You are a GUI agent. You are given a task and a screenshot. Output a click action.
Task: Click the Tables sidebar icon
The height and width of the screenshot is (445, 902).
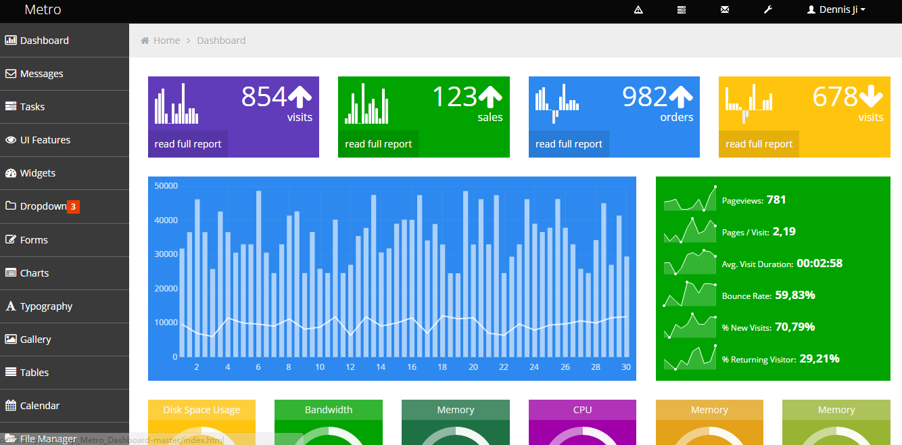click(11, 372)
